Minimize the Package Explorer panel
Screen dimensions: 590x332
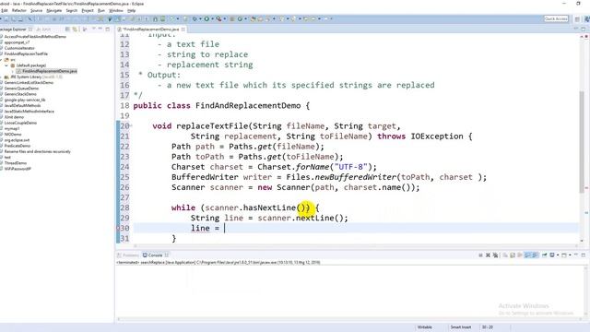[x=100, y=29]
